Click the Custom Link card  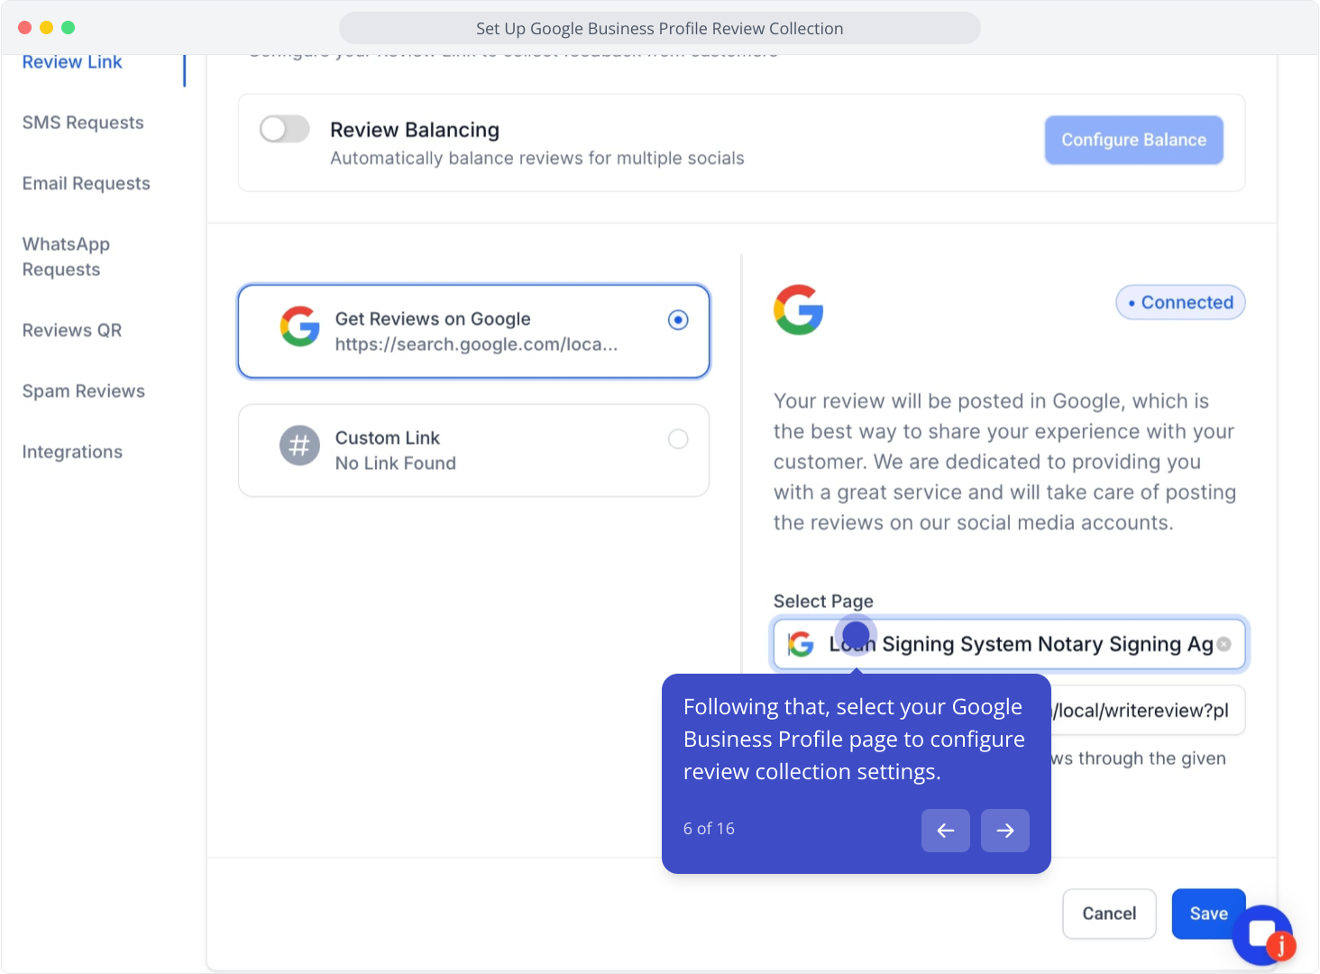(x=473, y=450)
